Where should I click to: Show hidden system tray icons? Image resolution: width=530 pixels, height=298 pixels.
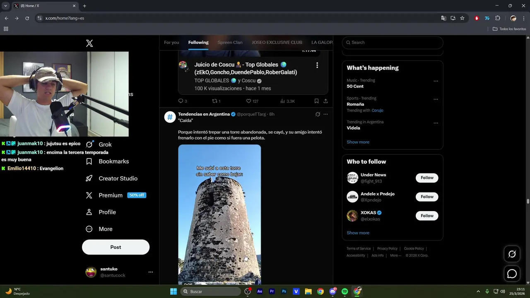[x=478, y=291]
